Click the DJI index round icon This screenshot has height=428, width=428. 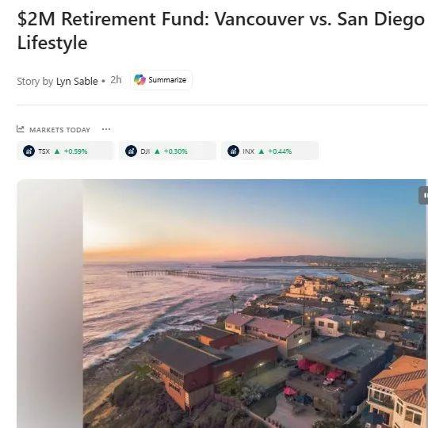tap(131, 151)
